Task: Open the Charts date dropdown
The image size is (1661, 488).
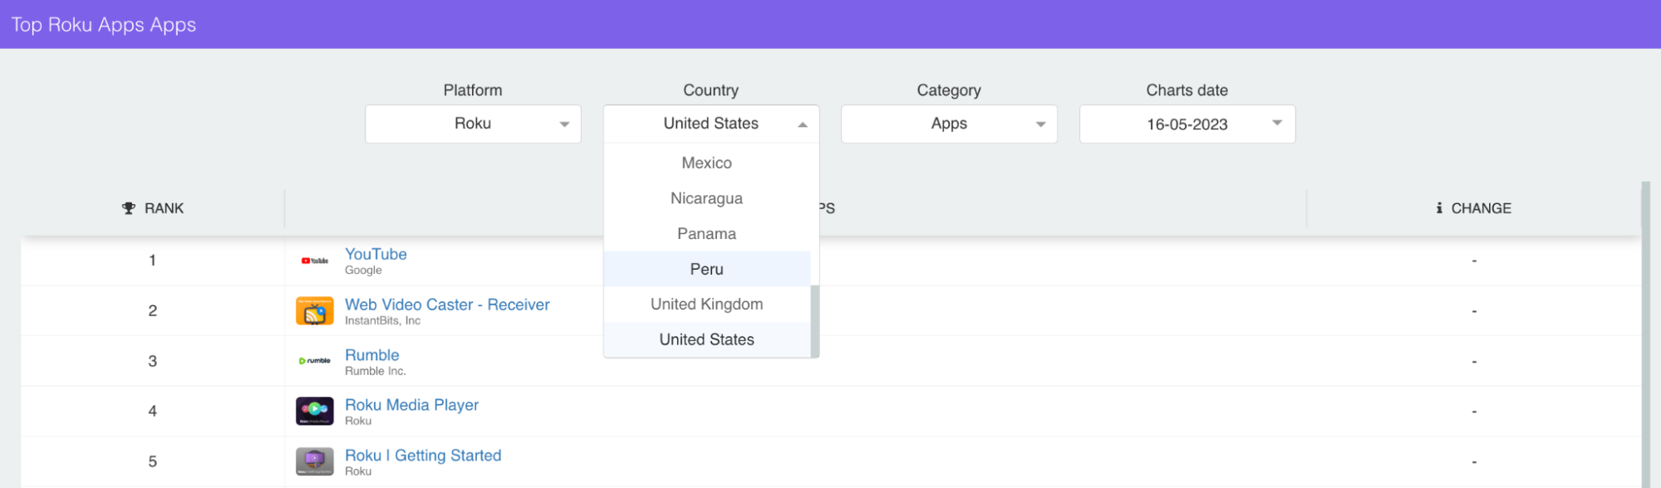Action: [x=1187, y=124]
